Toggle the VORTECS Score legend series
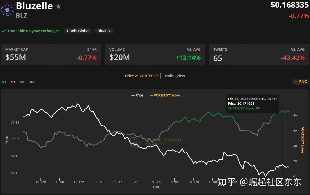This screenshot has height=195, width=310. pos(165,95)
